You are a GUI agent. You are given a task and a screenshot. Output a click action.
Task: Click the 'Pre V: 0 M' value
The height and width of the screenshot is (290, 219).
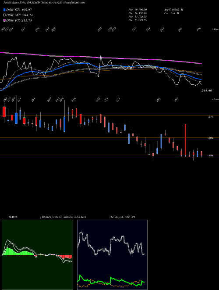(171, 13)
